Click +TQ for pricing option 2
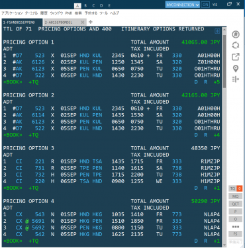This screenshot has width=245, height=248. [34, 135]
